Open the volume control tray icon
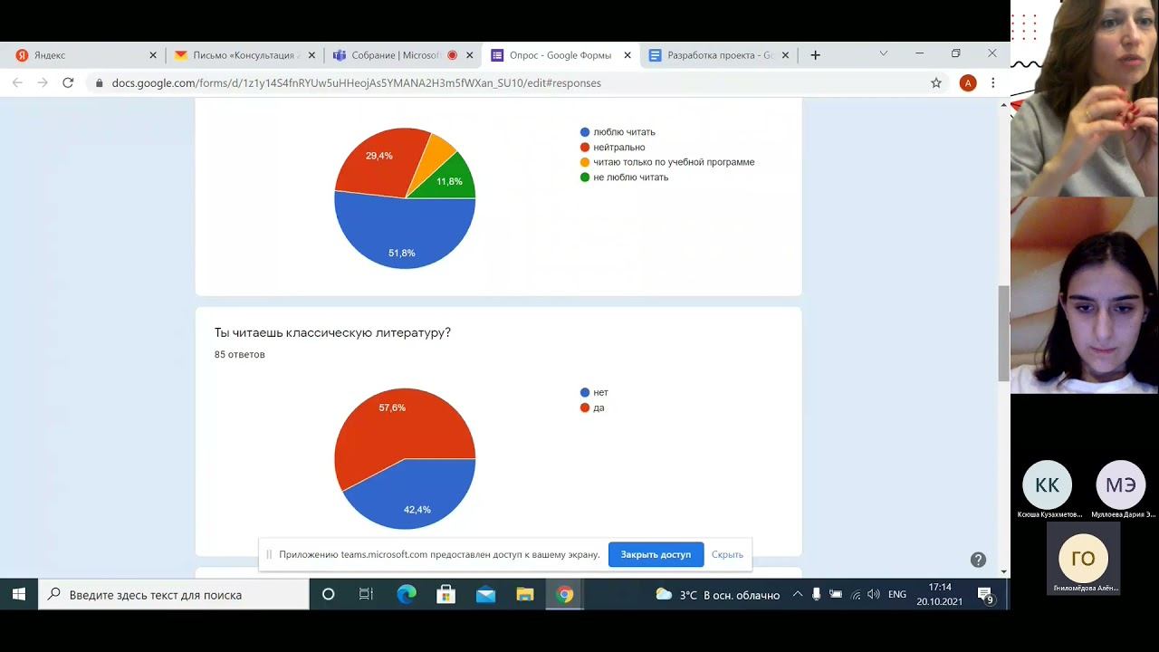 click(x=874, y=595)
